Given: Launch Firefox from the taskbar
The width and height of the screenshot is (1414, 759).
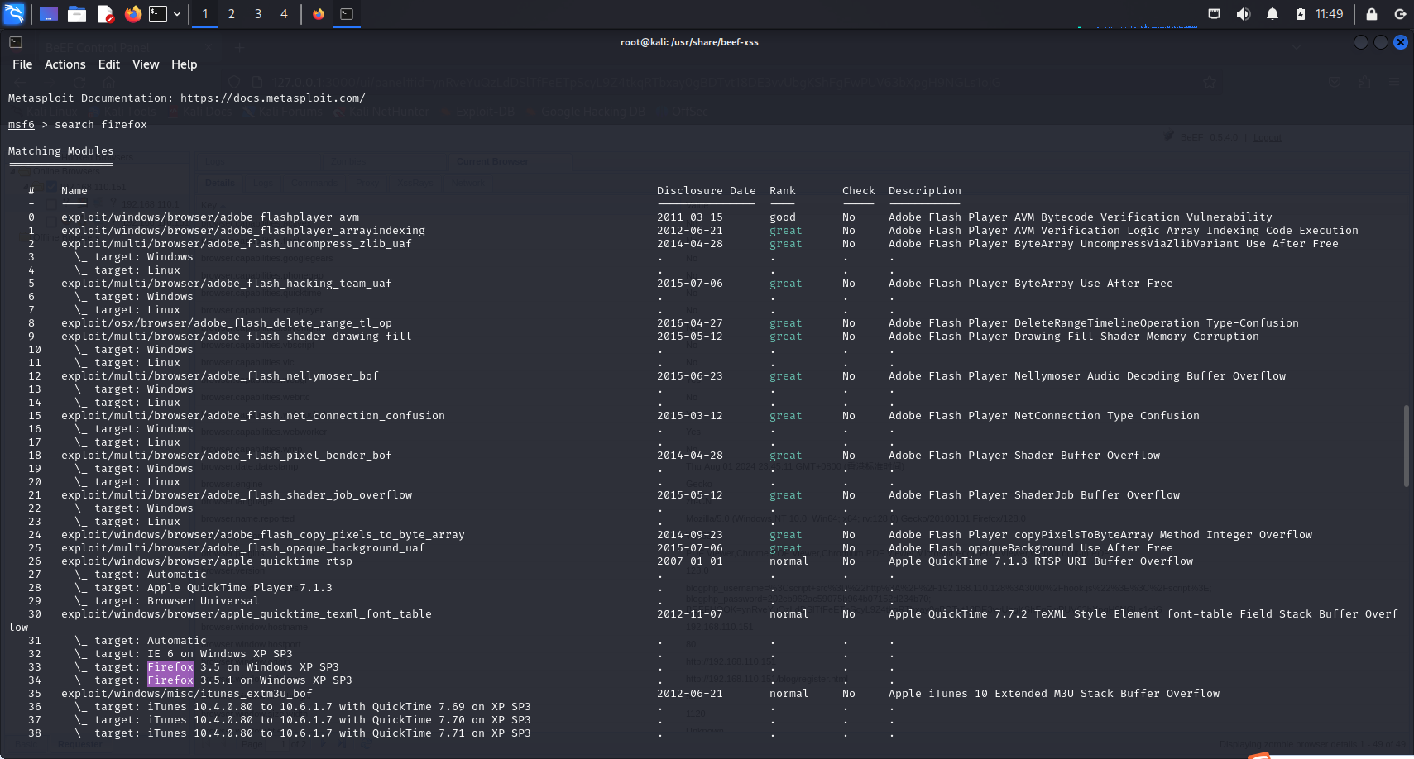Looking at the screenshot, I should 132,14.
